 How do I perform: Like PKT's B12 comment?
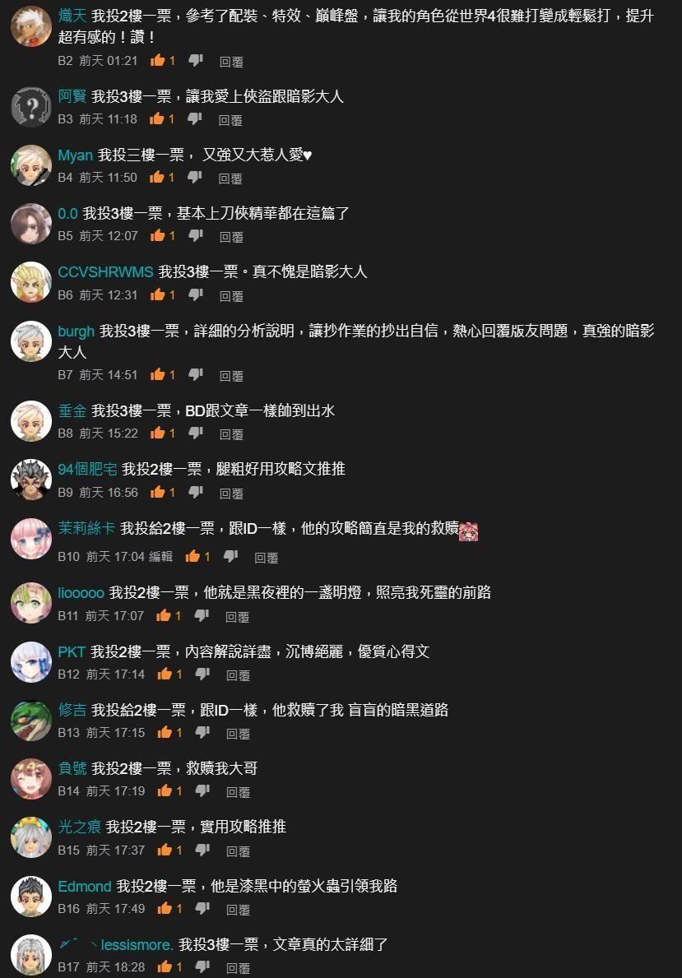pyautogui.click(x=165, y=674)
